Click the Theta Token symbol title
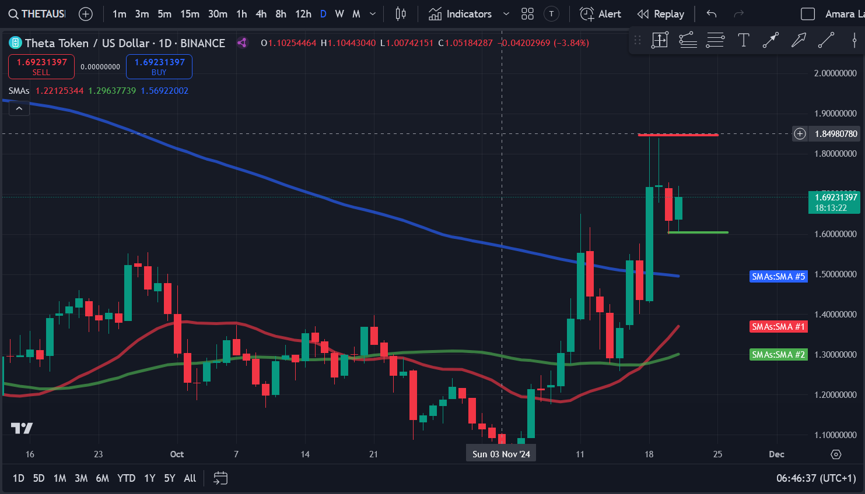Screen dimensions: 865x494 [125, 43]
